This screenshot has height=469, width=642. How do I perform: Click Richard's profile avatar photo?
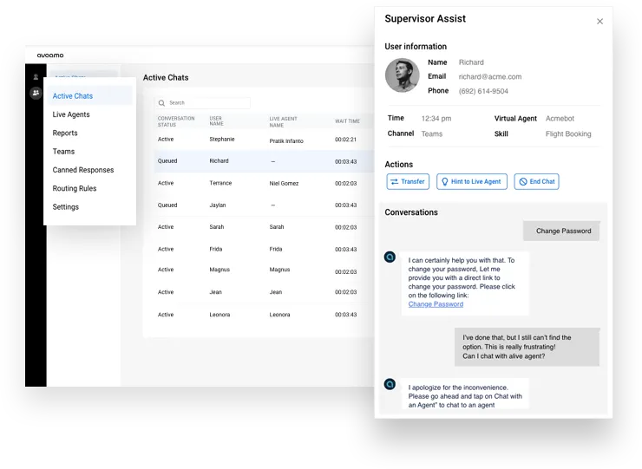click(402, 75)
